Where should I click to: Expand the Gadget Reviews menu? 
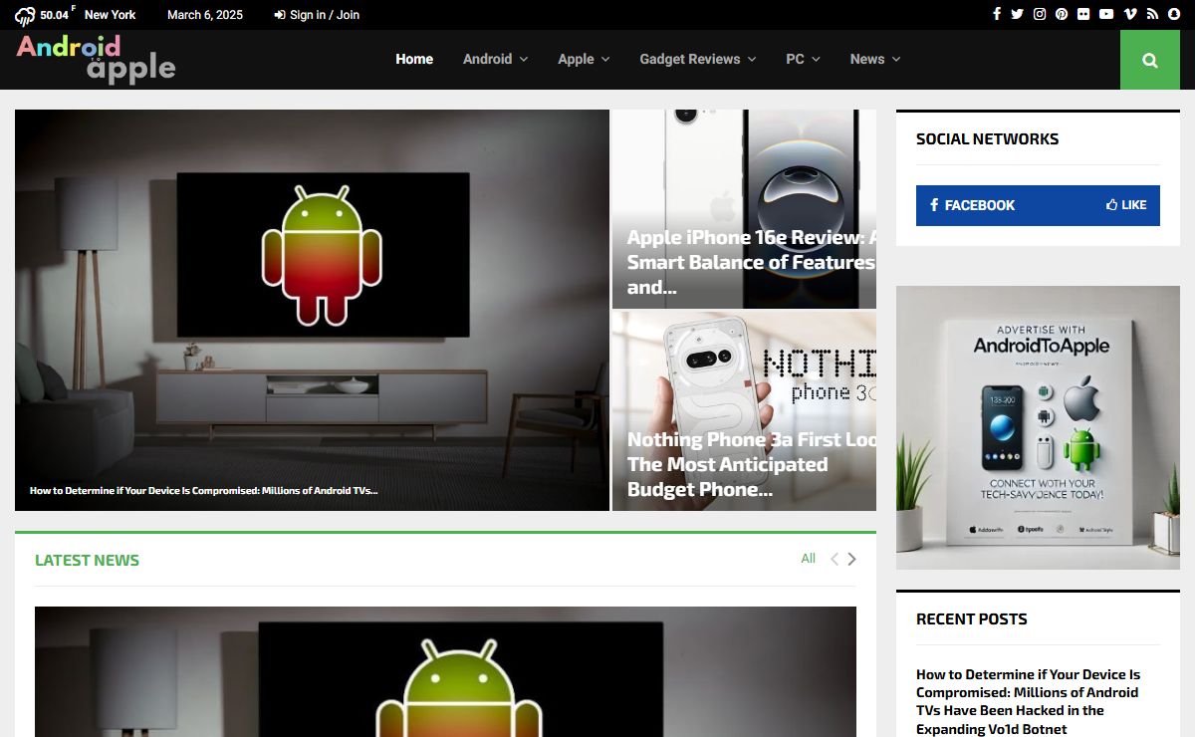pyautogui.click(x=698, y=59)
